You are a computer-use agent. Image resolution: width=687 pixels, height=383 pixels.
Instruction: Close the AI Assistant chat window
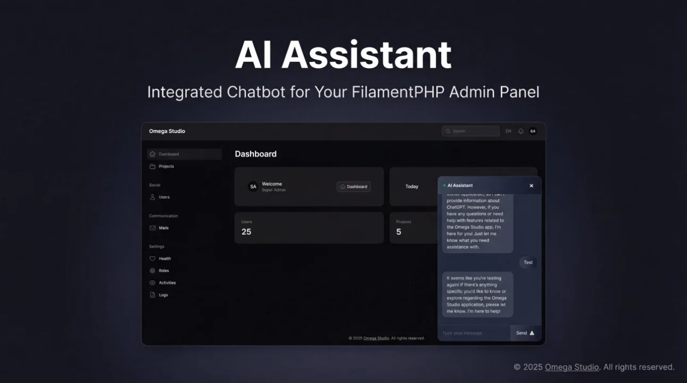click(x=531, y=185)
